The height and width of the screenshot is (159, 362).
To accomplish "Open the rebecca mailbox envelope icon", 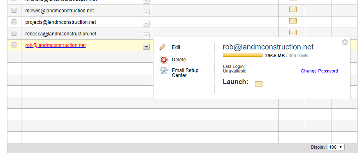I will click(293, 33).
